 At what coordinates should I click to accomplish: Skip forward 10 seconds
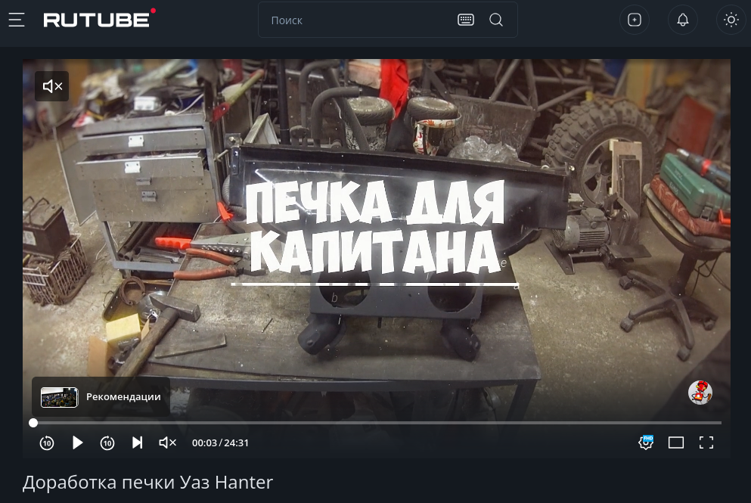point(107,442)
